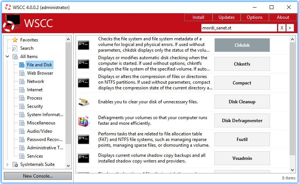Click the File and Disk category icon
The image size is (299, 184).
click(x=22, y=65)
